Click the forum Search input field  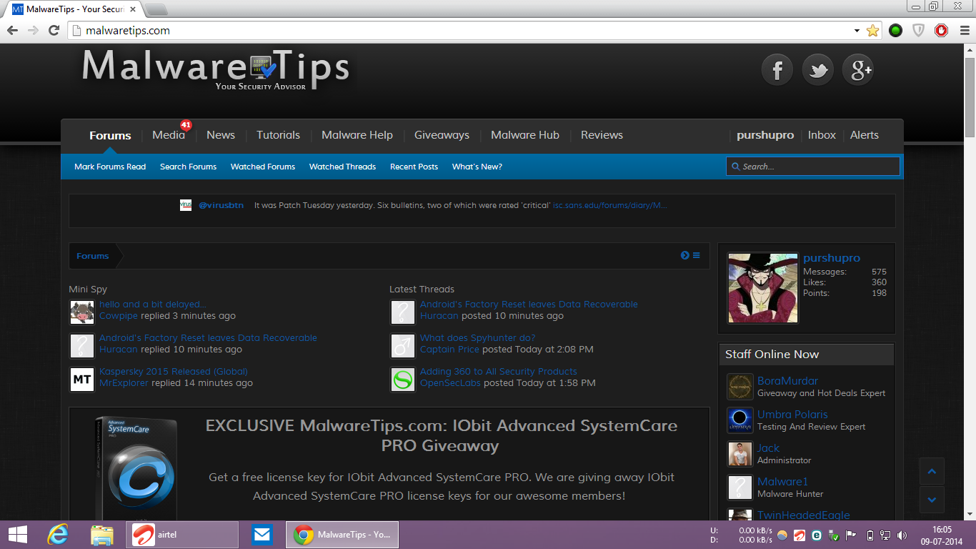[813, 167]
